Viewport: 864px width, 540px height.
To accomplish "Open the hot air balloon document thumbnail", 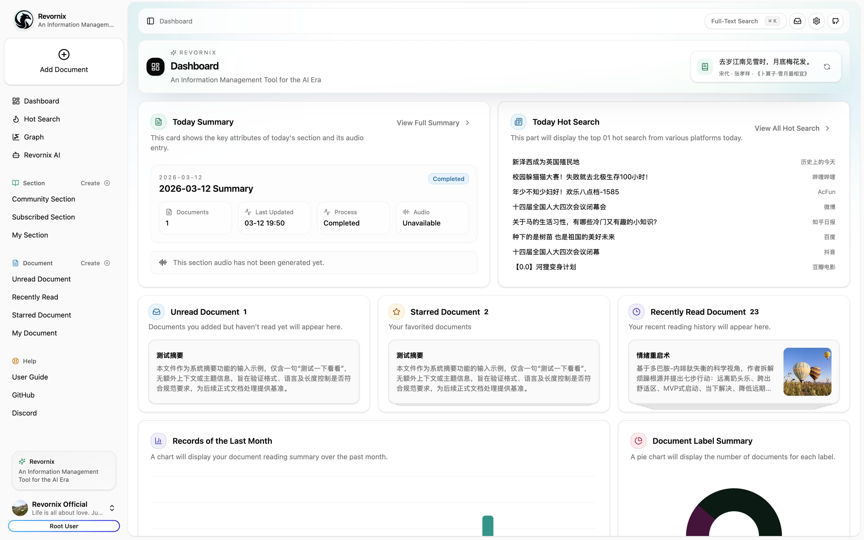I will coord(807,371).
